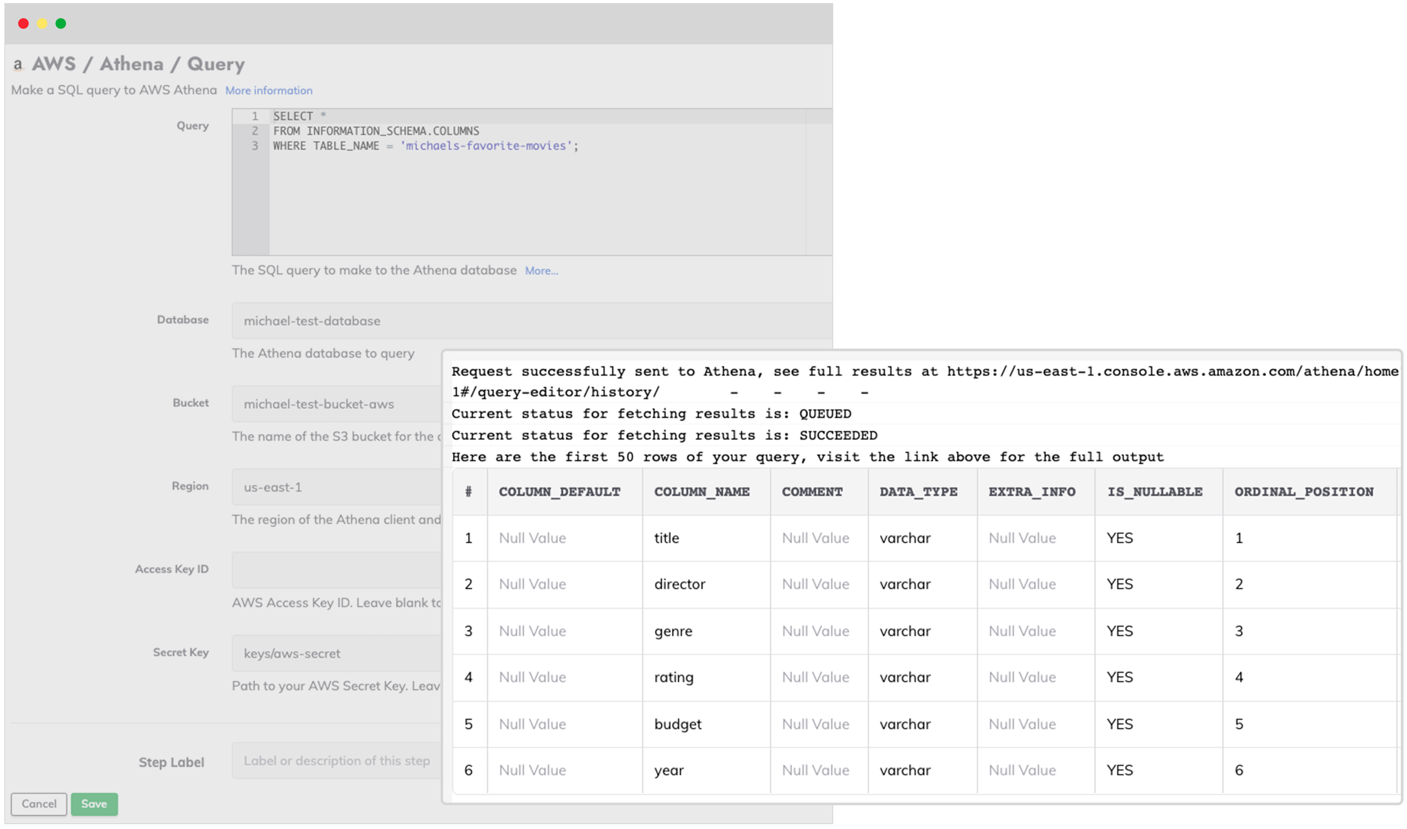Click the status line ending in SUCCEEDED
This screenshot has width=1407, height=829.
(664, 436)
